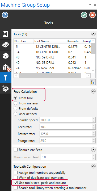
Task: Collapse the Tools (12) section
Action: point(93,34)
